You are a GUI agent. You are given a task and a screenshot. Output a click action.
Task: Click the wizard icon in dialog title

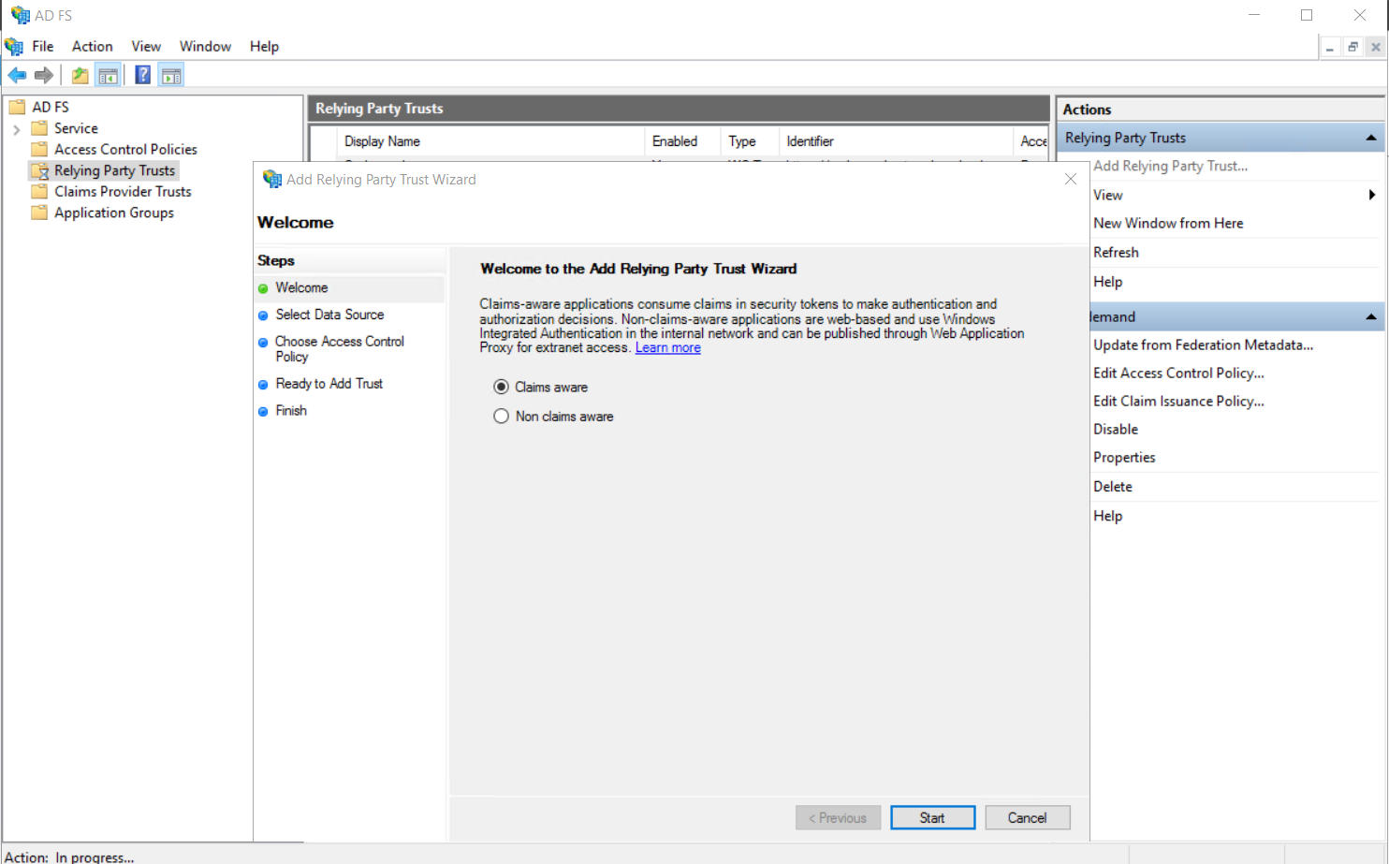(272, 179)
